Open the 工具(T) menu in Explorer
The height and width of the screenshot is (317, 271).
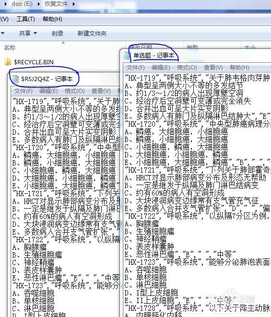25,19
